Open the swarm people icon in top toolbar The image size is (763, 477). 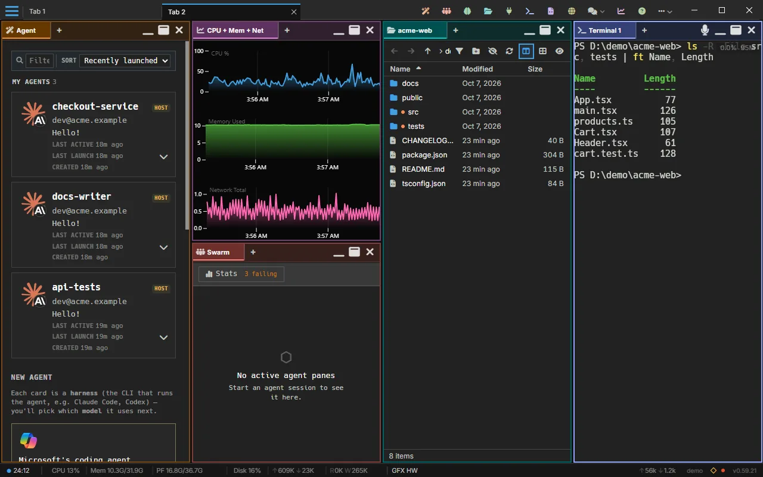coord(446,11)
